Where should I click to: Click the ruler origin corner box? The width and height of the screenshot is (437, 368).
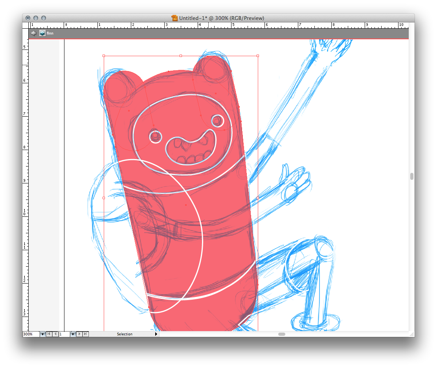point(26,25)
